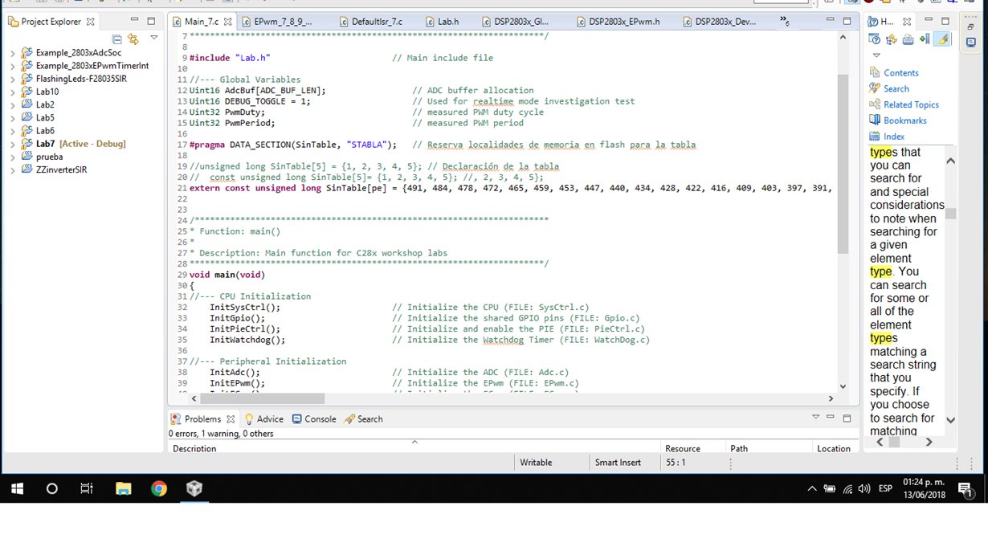Viewport: 988px width, 555px height.
Task: Print help page icon
Action: click(x=908, y=39)
